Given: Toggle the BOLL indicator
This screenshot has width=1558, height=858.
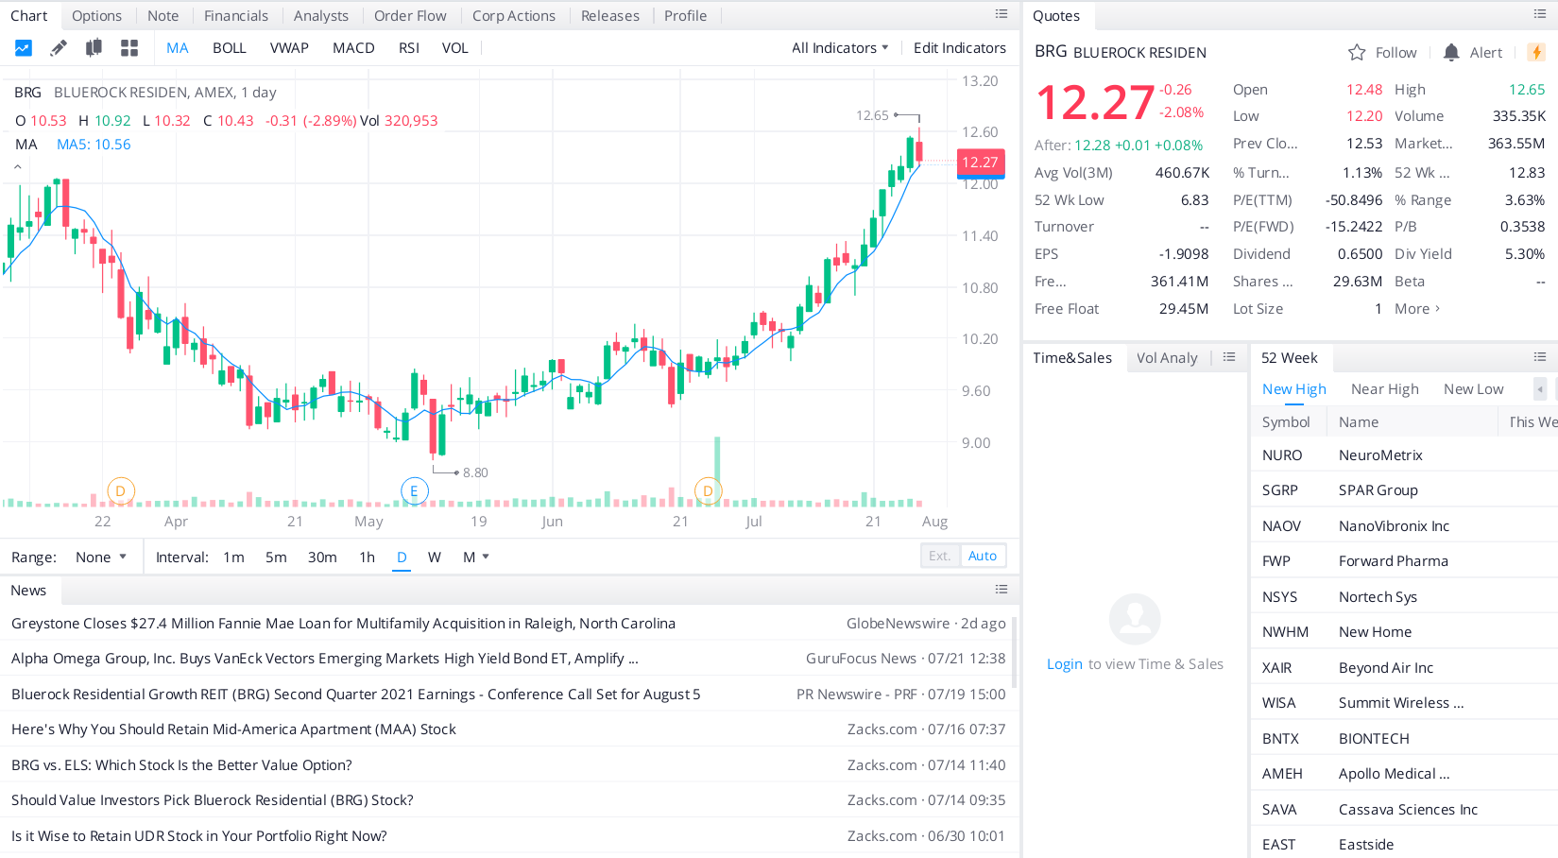Looking at the screenshot, I should click(x=230, y=48).
